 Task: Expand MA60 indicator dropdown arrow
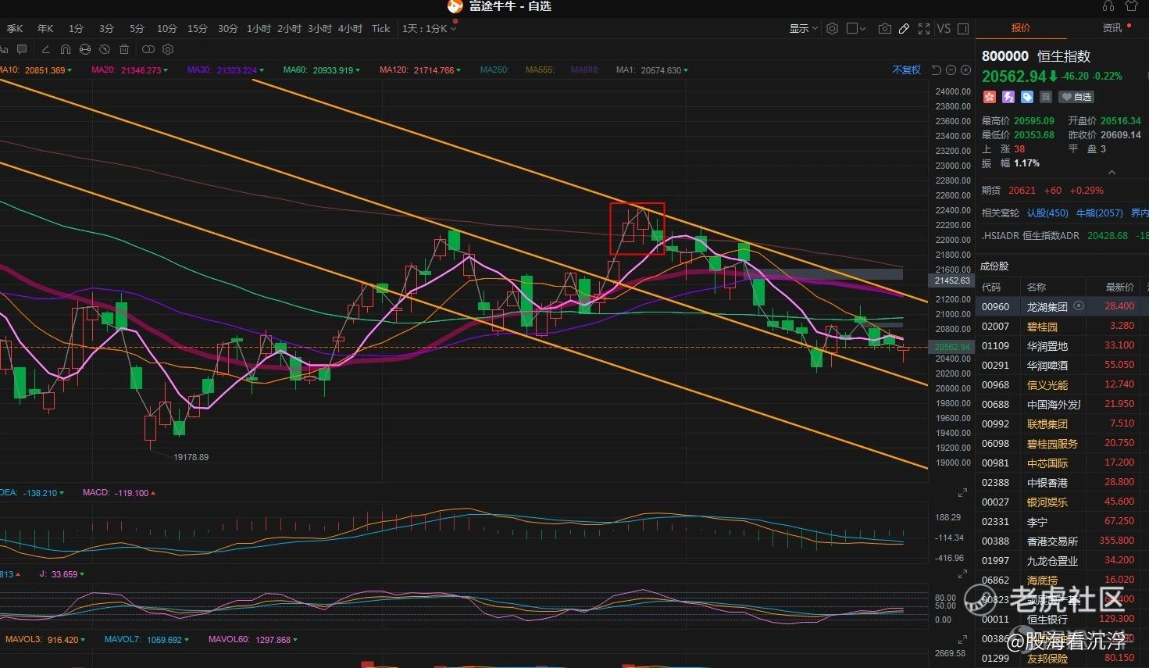pyautogui.click(x=358, y=70)
